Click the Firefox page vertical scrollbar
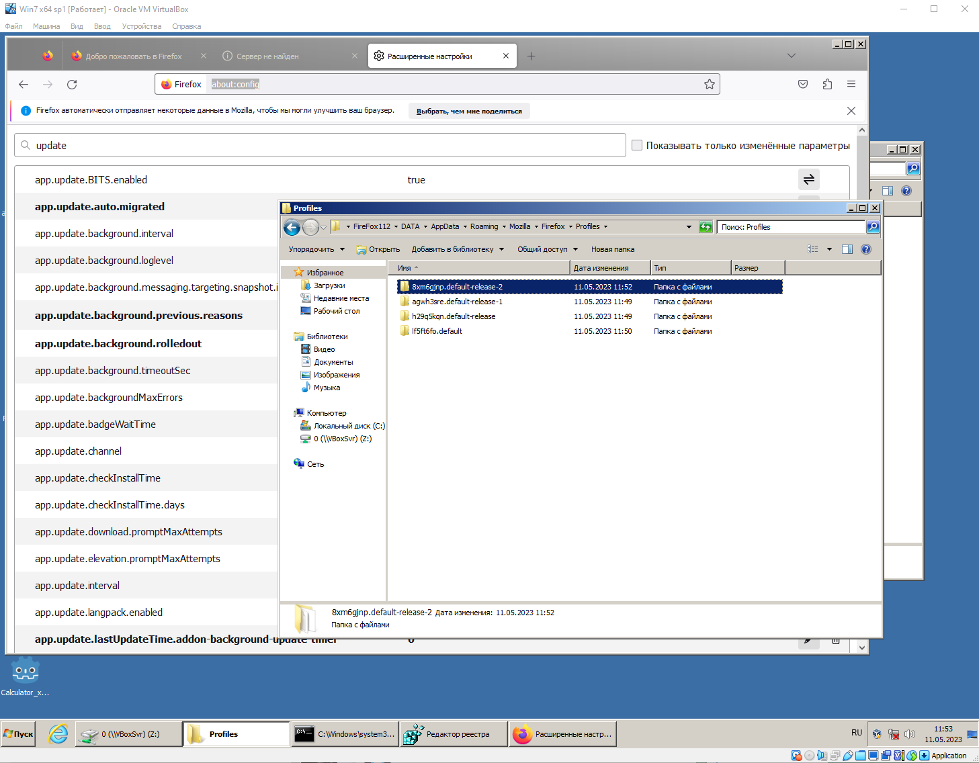The image size is (979, 763). coord(862,388)
